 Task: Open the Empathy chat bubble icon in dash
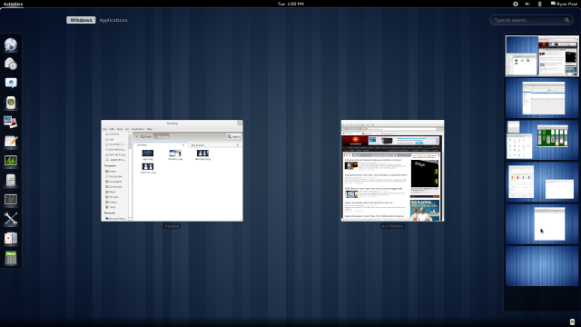(x=11, y=83)
